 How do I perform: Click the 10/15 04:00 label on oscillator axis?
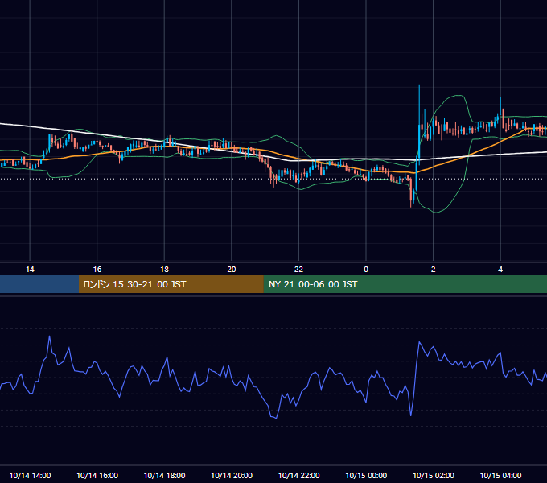click(500, 475)
